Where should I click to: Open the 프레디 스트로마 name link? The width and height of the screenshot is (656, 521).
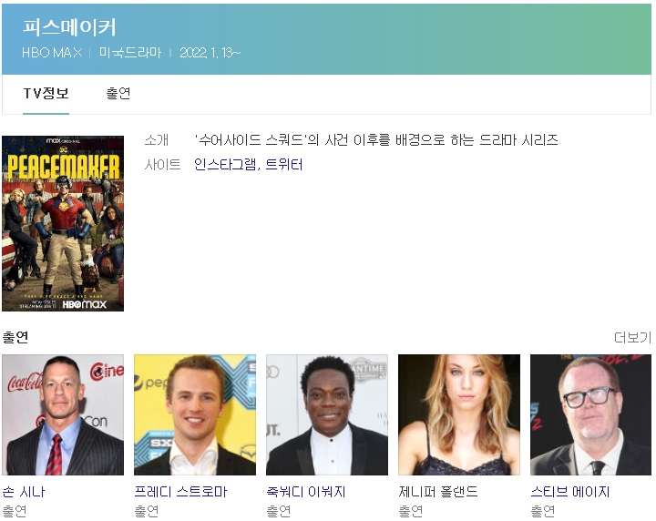[x=180, y=492]
